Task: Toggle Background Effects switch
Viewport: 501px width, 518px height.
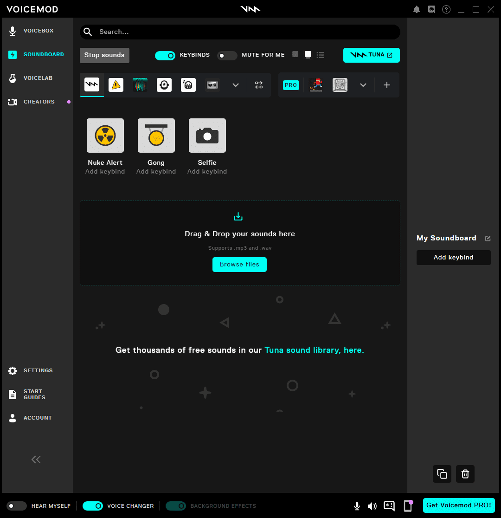Action: pos(176,506)
